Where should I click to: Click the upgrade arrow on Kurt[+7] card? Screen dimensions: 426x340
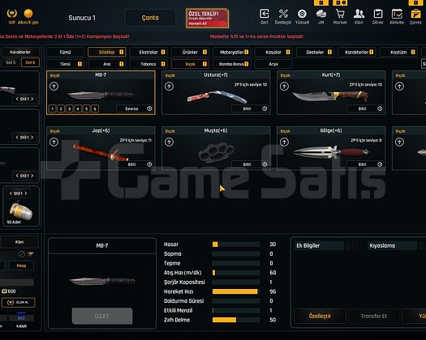(284, 87)
